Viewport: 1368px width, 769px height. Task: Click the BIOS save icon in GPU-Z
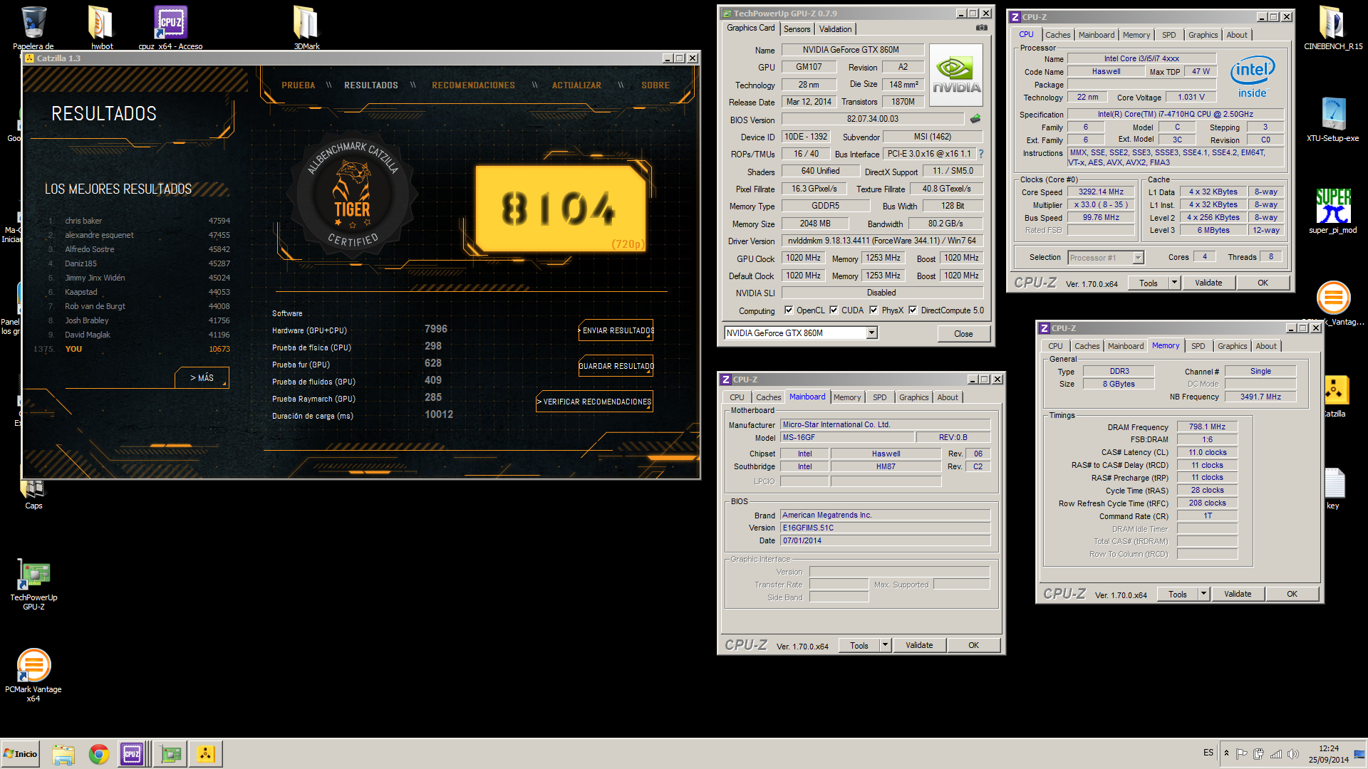(x=975, y=119)
